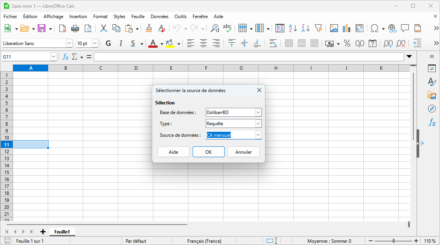Click the Print icon in toolbar
Viewport: 440px width, 245px height.
(75, 28)
